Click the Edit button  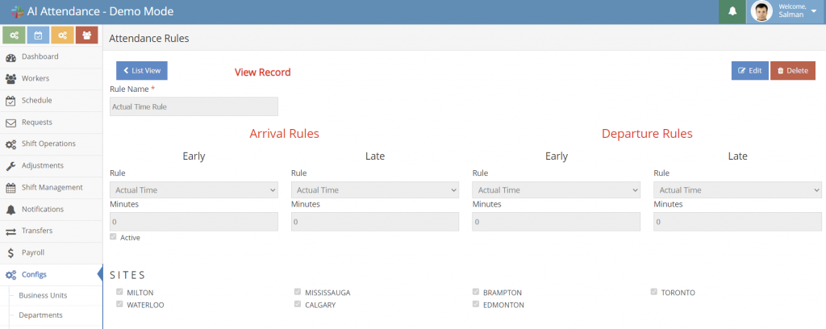[749, 71]
